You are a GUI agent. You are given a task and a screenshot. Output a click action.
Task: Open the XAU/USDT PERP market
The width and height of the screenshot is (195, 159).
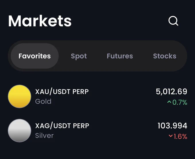coord(62,92)
